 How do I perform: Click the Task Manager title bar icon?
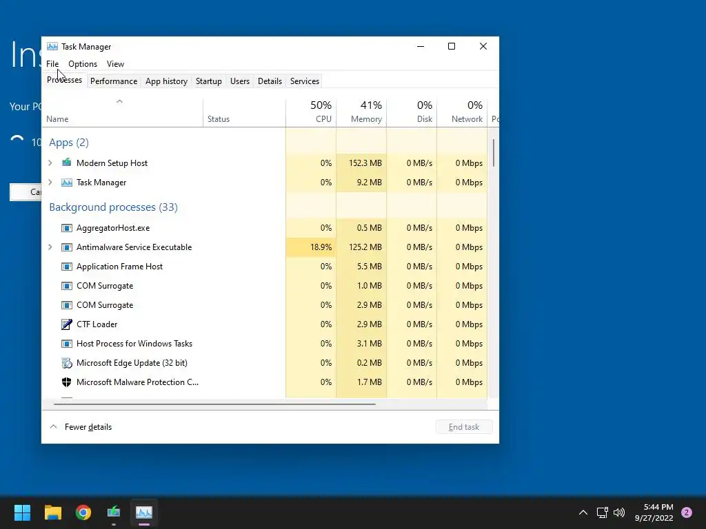(x=52, y=46)
